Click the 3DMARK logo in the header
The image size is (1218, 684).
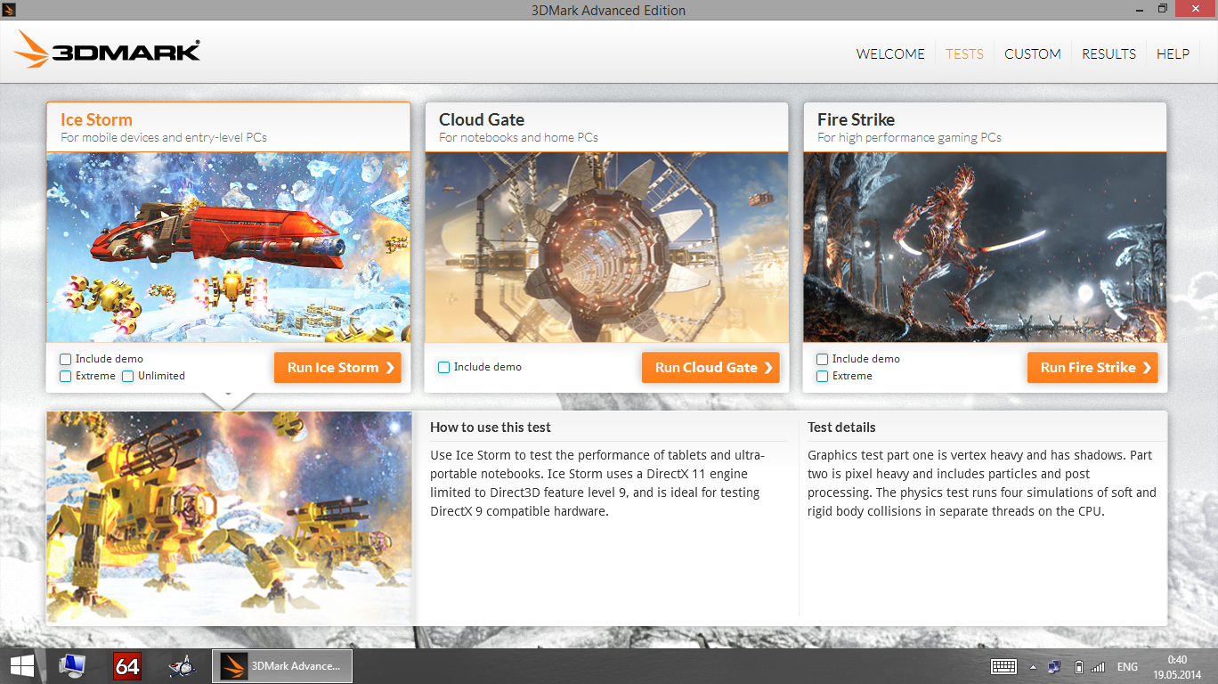coord(107,51)
